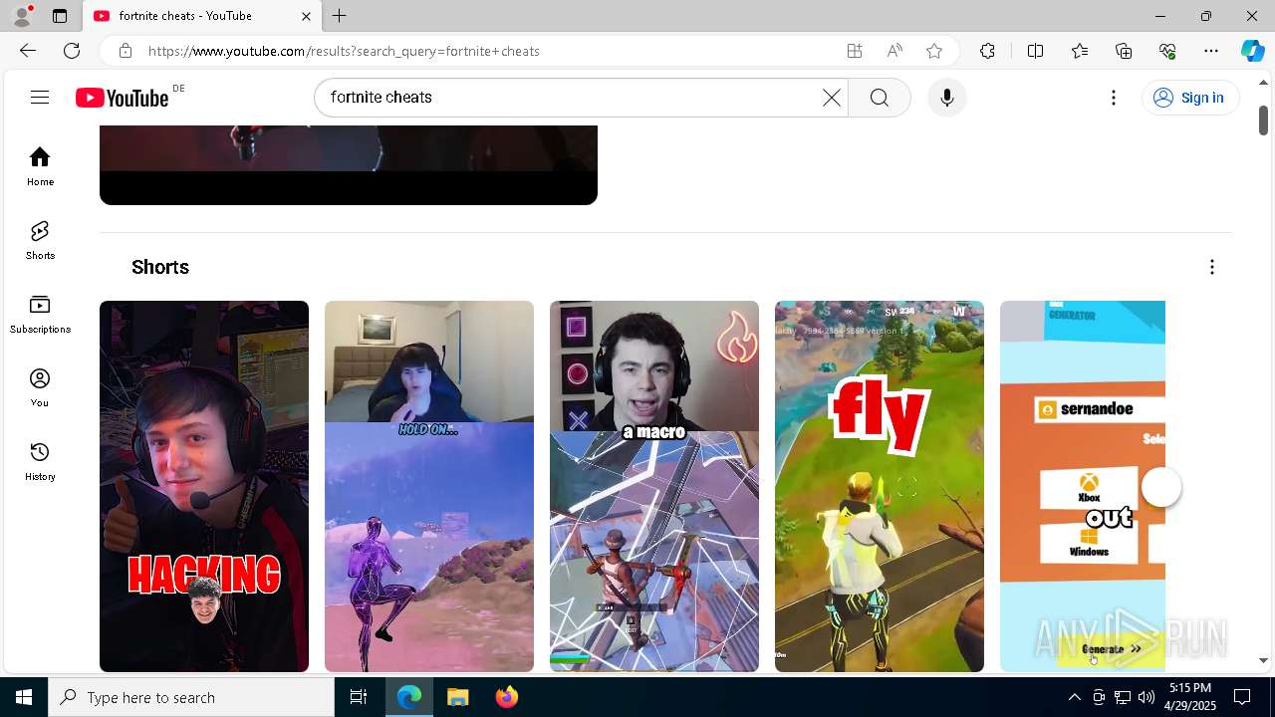This screenshot has height=717, width=1275.
Task: Click the Windows taskbar search box
Action: (191, 697)
